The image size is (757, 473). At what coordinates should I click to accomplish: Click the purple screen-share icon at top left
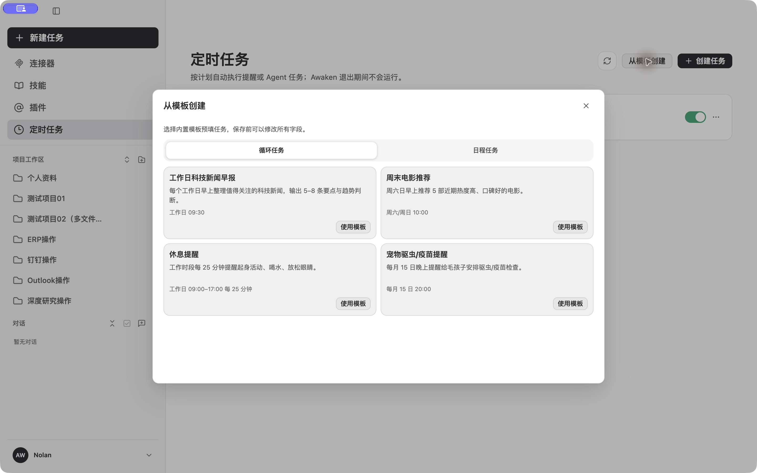point(21,8)
